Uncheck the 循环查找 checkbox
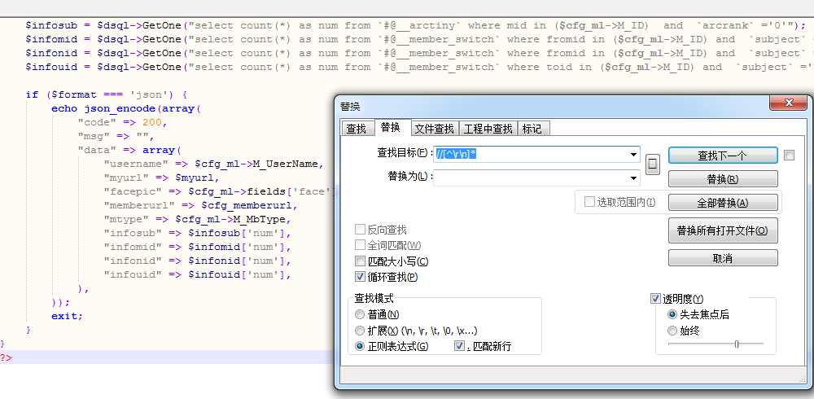This screenshot has width=814, height=399. point(360,277)
